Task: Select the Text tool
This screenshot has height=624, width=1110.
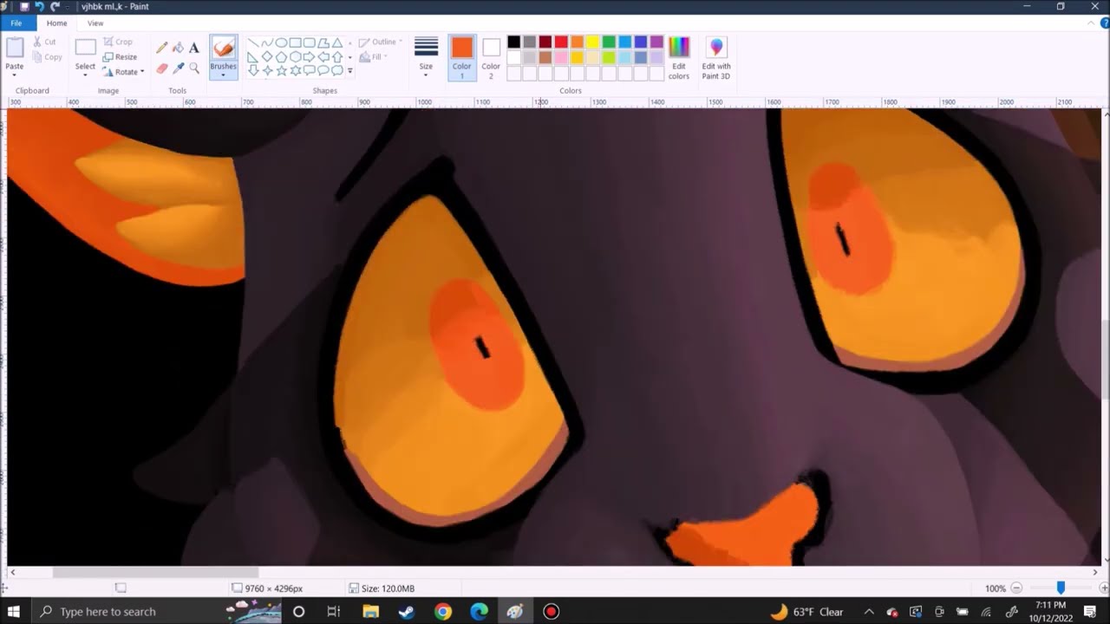Action: [194, 48]
